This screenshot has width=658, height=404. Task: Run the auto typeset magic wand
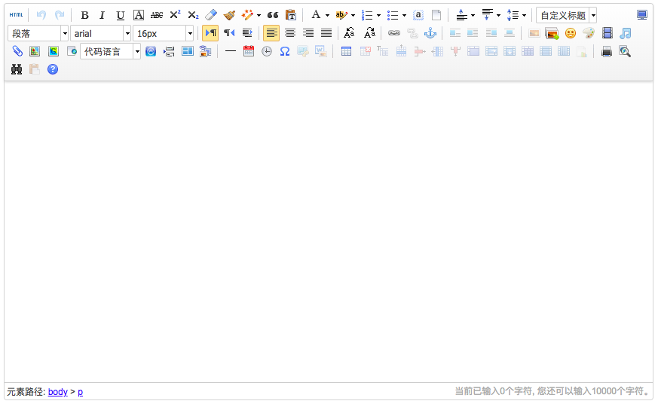[247, 15]
